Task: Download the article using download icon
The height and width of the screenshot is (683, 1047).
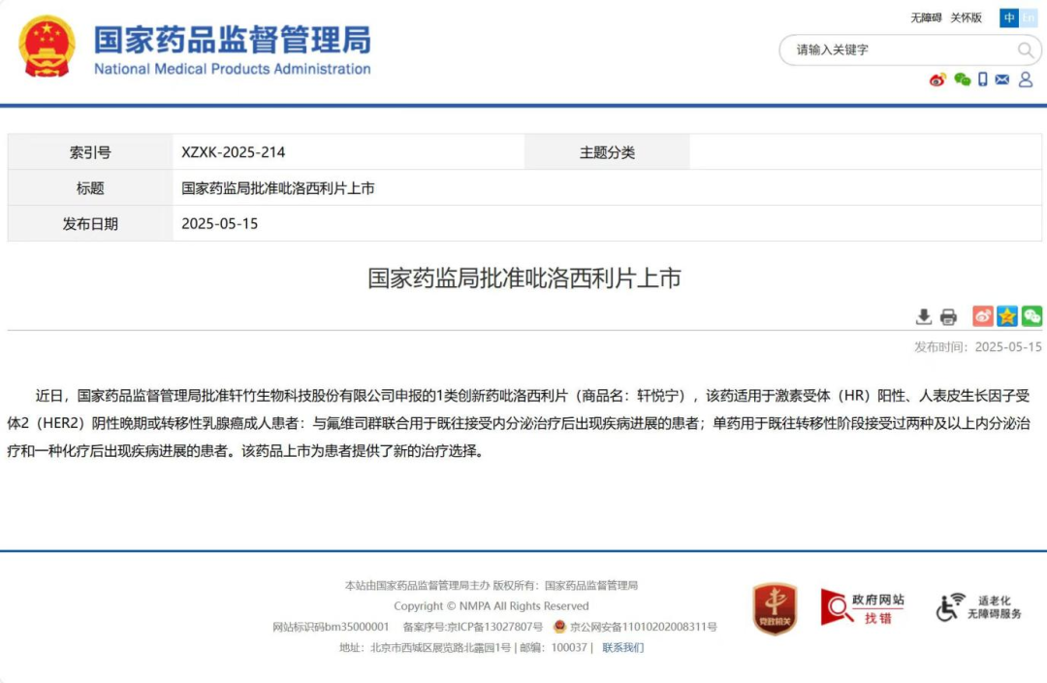Action: tap(924, 316)
